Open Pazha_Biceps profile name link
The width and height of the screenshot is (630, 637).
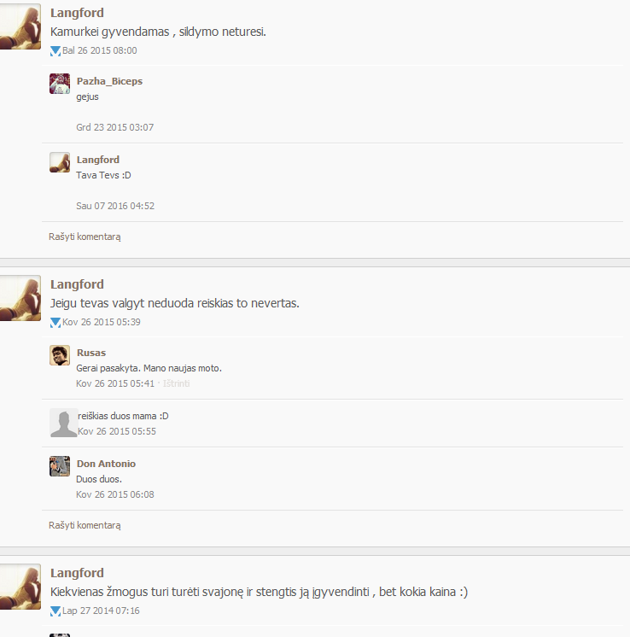(x=109, y=81)
